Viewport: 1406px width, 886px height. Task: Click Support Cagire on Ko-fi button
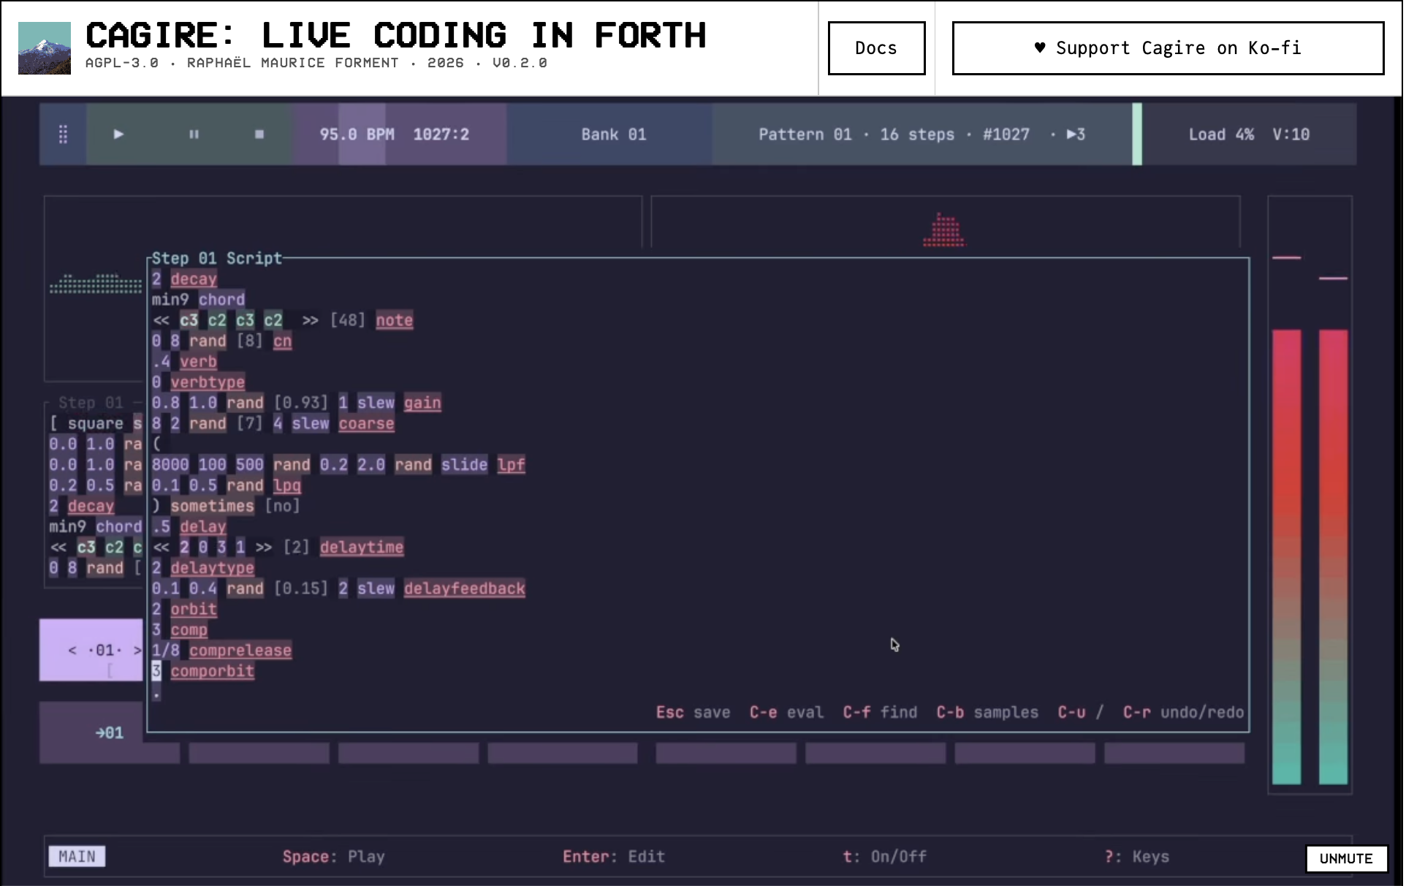[x=1170, y=48]
